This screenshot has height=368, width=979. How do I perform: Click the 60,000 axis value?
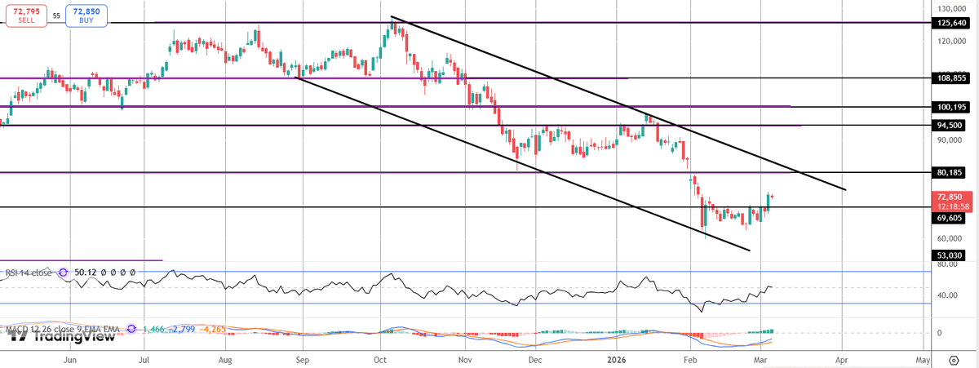[x=949, y=239]
